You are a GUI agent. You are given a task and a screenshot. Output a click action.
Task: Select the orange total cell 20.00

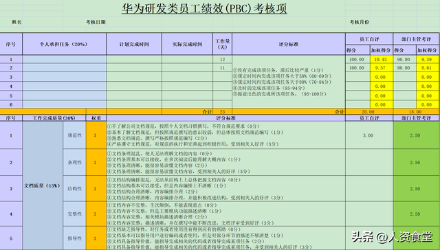(x=369, y=111)
